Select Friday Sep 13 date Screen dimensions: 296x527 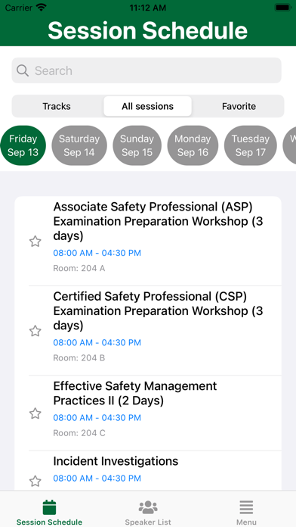pos(23,145)
